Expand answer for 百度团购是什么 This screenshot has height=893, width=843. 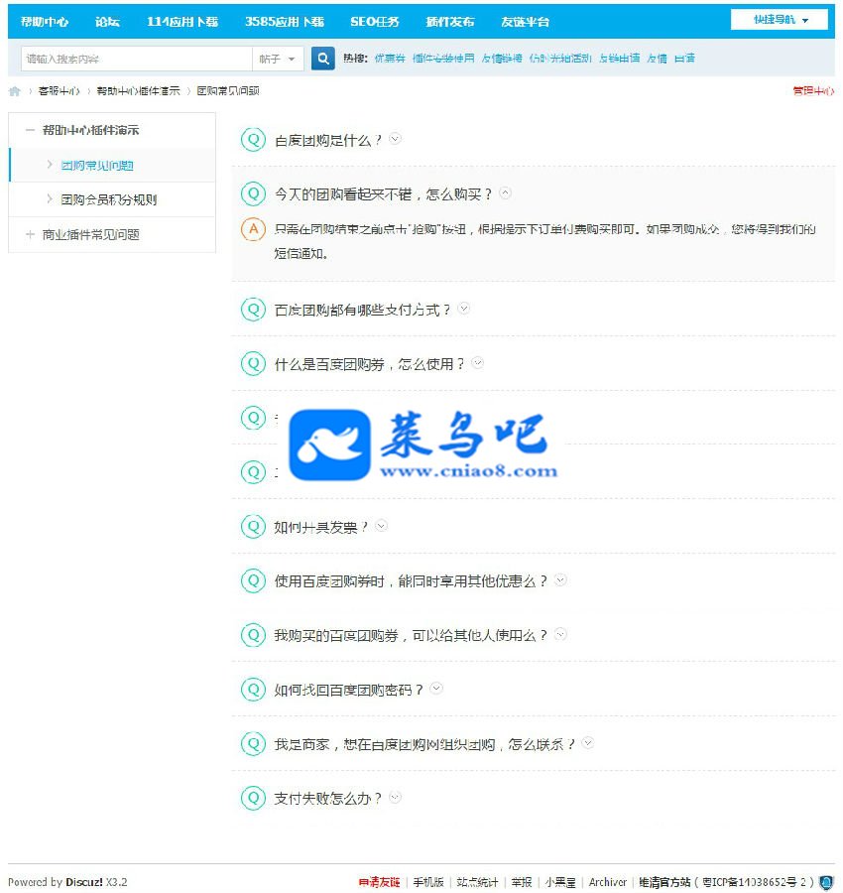point(395,138)
